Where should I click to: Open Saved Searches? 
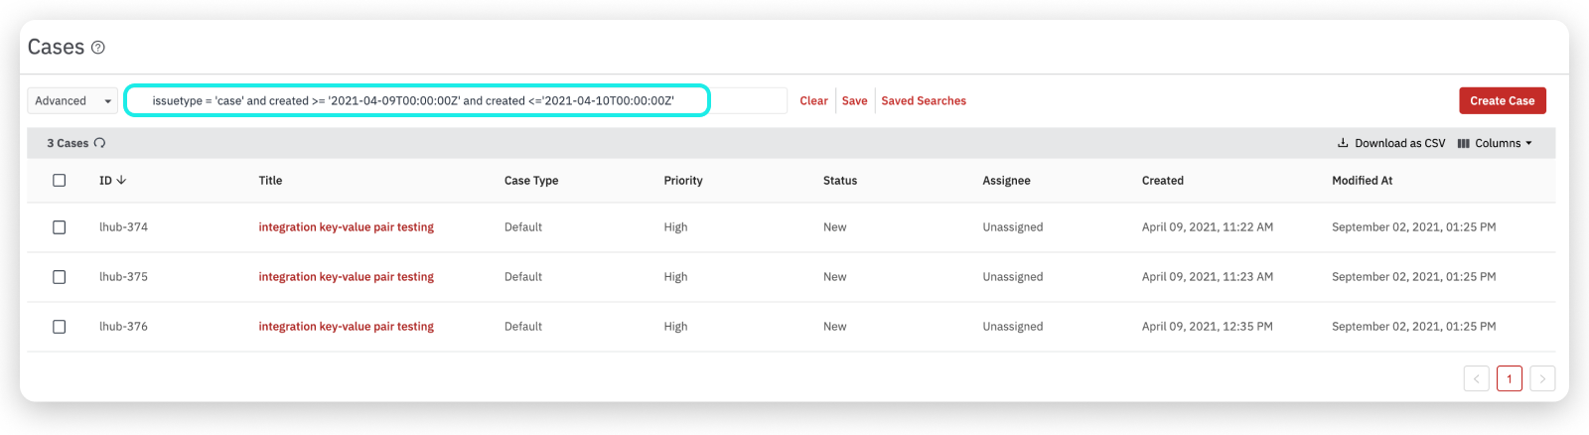click(924, 100)
